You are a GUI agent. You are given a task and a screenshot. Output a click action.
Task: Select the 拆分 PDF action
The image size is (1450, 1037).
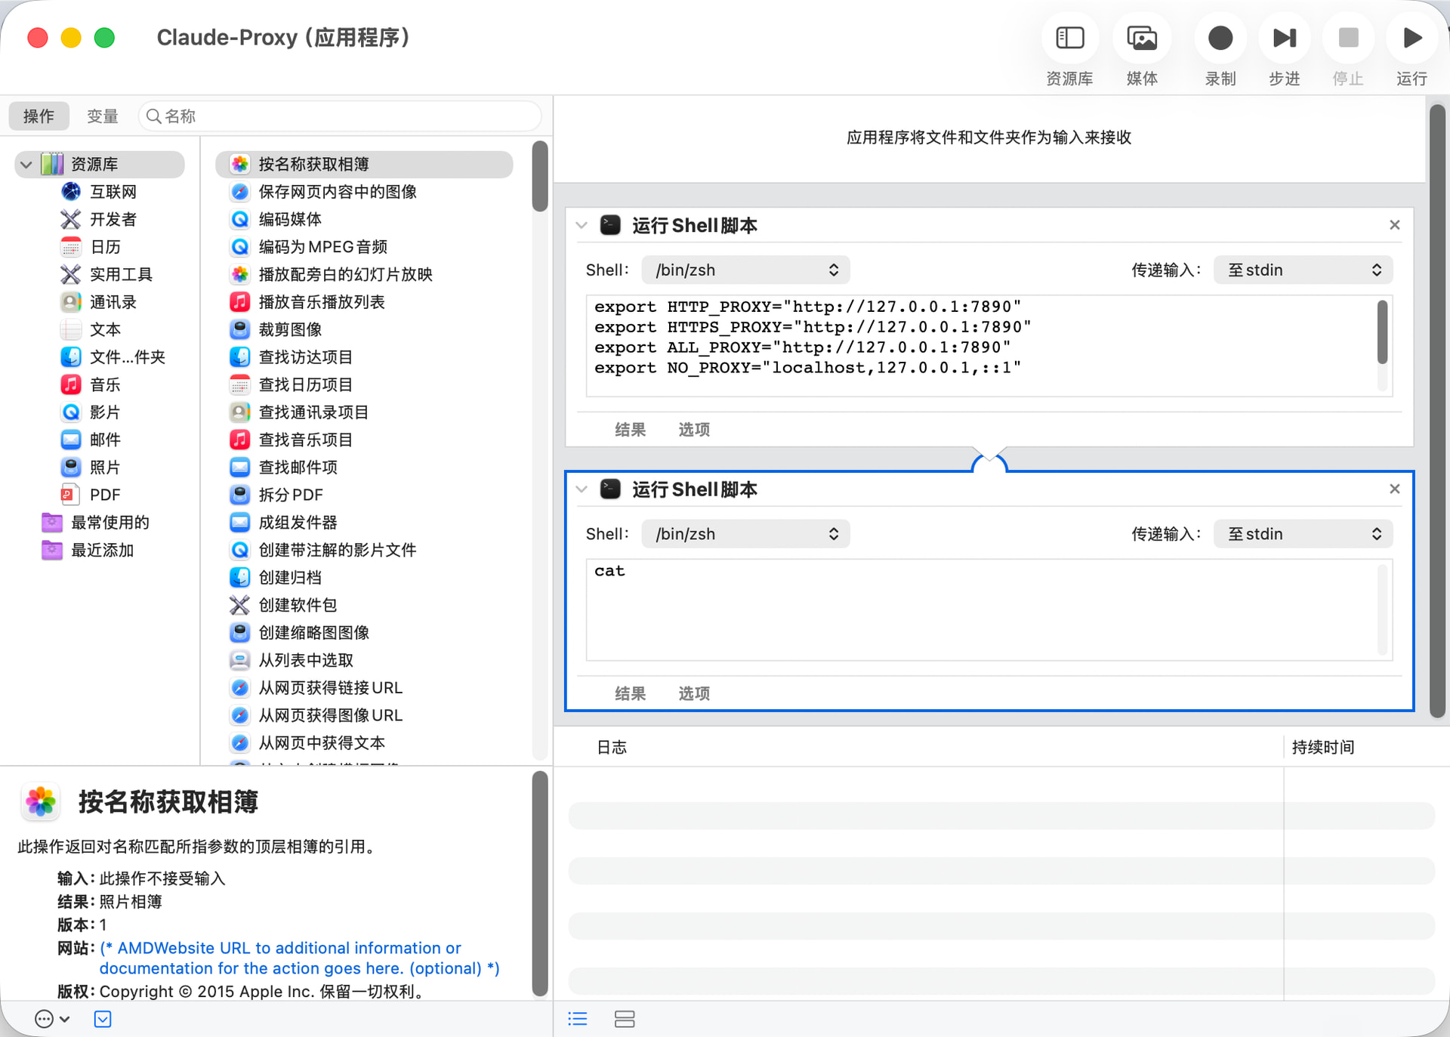tap(365, 495)
